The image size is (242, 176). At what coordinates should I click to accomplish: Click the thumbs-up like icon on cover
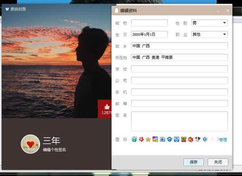click(x=107, y=107)
